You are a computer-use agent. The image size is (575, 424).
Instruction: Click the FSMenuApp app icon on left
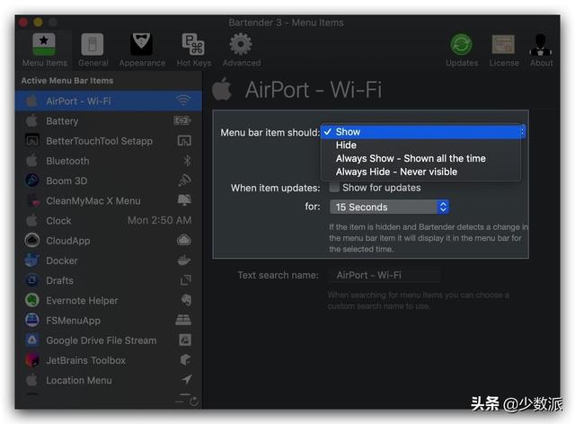click(x=32, y=320)
